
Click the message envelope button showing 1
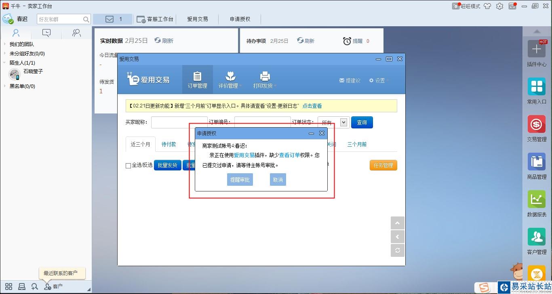113,19
